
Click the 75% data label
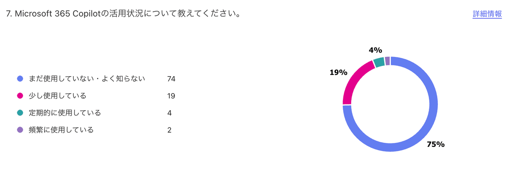click(436, 145)
